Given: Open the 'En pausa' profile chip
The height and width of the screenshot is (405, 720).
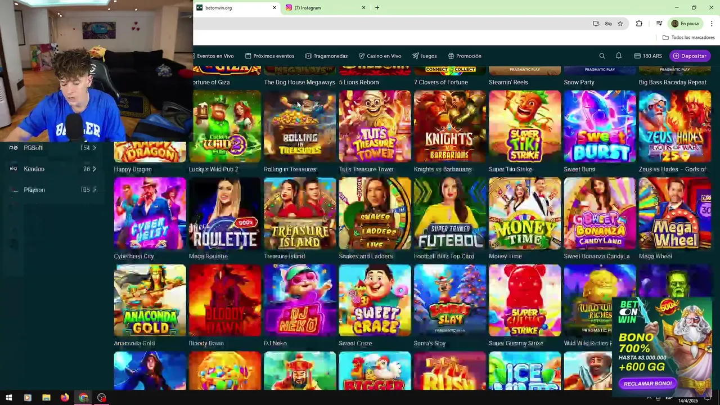Looking at the screenshot, I should [685, 24].
